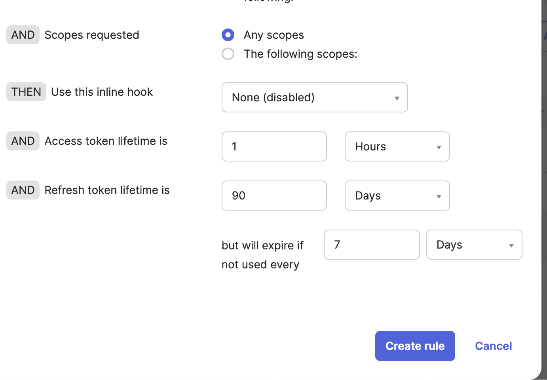The width and height of the screenshot is (547, 380).
Task: Click the access token lifetime value field
Action: pyautogui.click(x=274, y=146)
